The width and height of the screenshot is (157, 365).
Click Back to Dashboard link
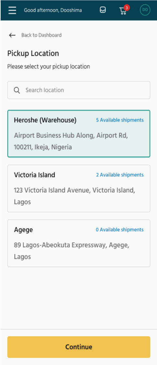point(42,35)
